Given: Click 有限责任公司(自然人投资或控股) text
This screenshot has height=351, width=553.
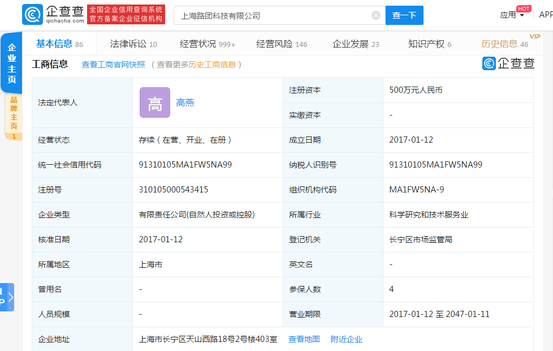Looking at the screenshot, I should tap(197, 215).
